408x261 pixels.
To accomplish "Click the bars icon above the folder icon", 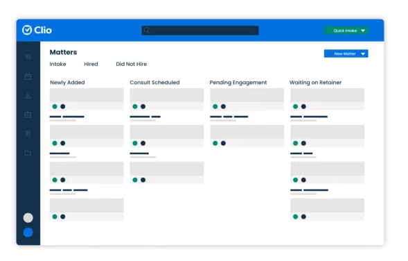I will click(28, 134).
